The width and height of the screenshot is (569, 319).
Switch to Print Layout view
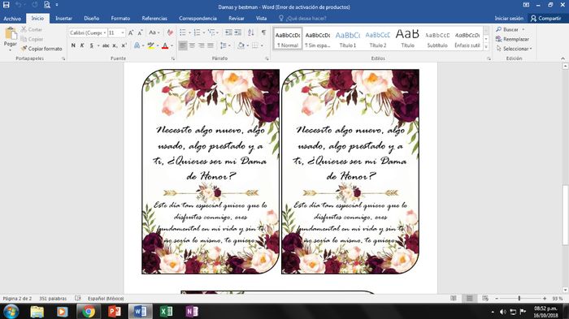pyautogui.click(x=470, y=299)
